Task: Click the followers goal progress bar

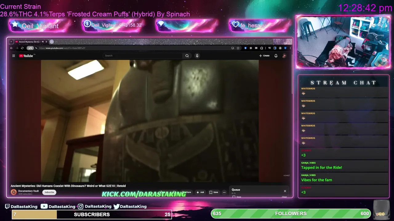Action: tap(291, 213)
